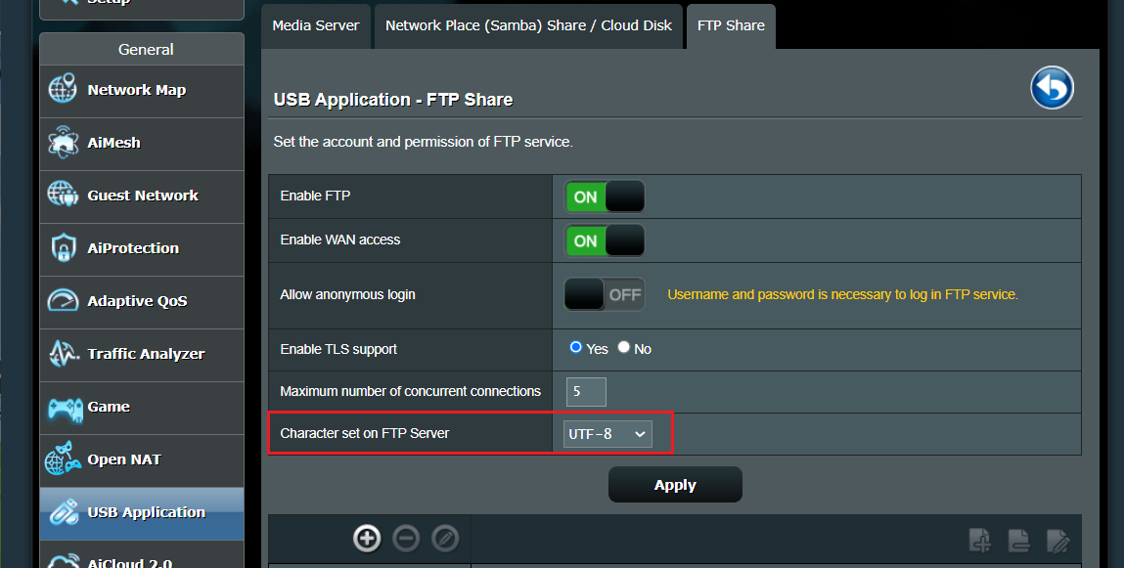Viewport: 1124px width, 568px height.
Task: Click the remove account minus icon
Action: [406, 538]
